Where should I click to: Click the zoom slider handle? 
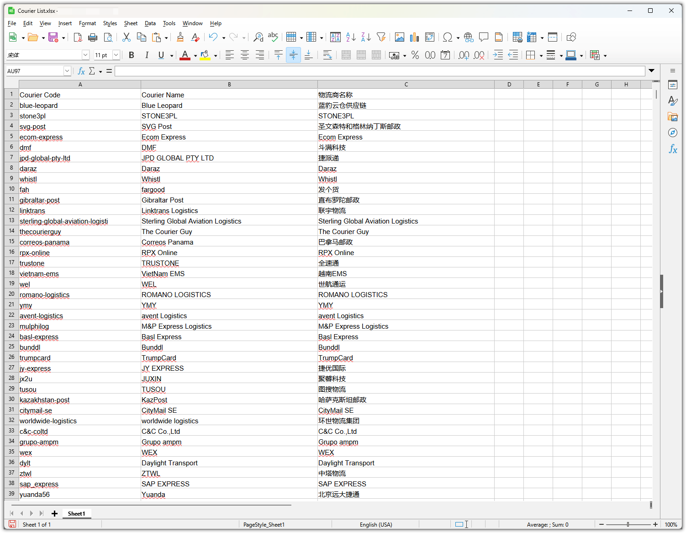(628, 524)
